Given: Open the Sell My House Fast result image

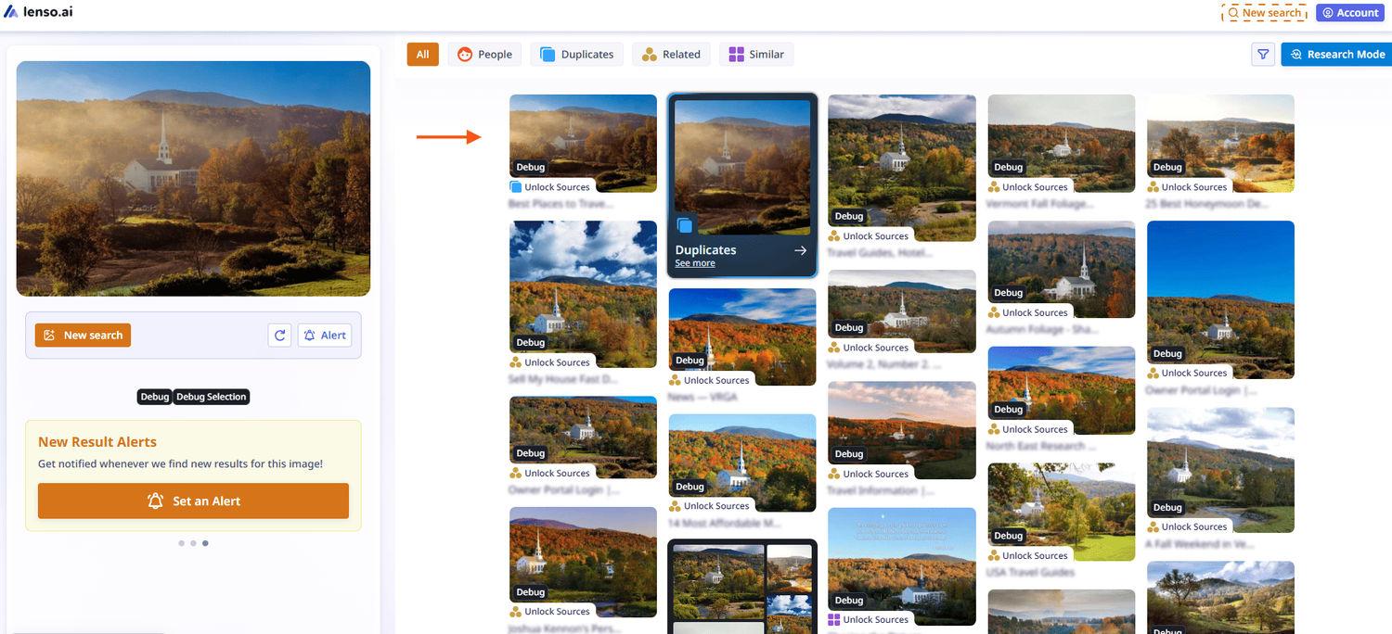Looking at the screenshot, I should click(x=583, y=294).
